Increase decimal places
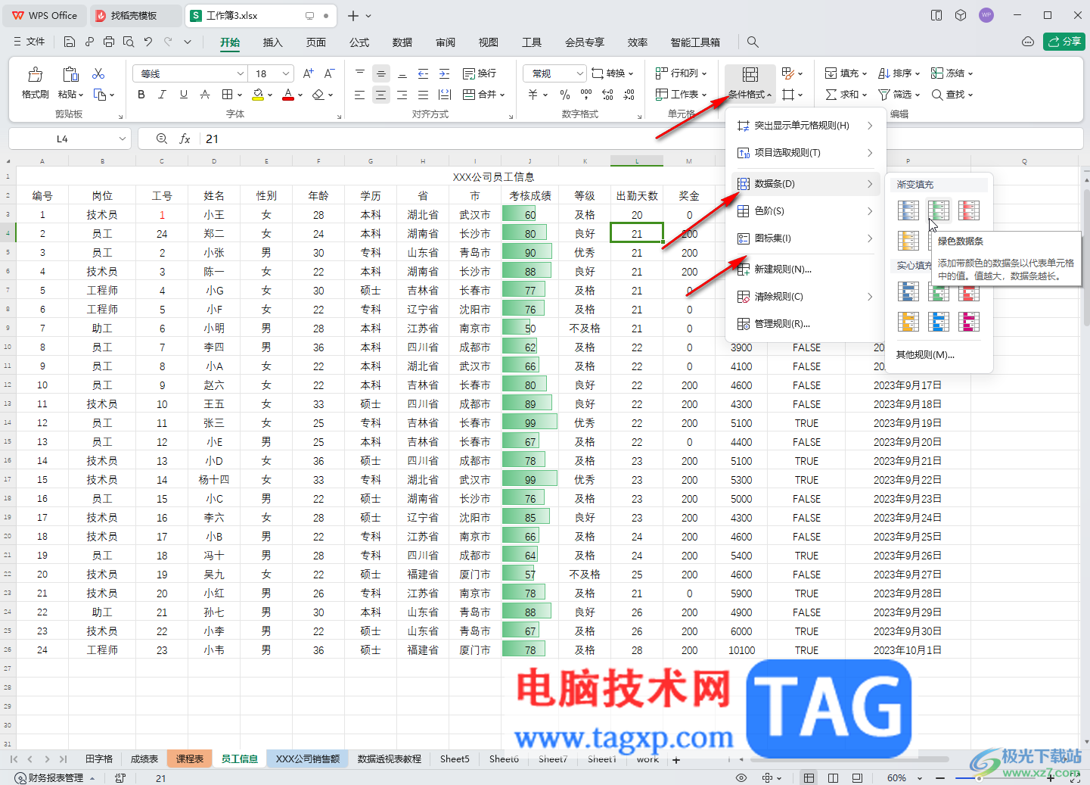This screenshot has height=785, width=1090. (x=607, y=95)
